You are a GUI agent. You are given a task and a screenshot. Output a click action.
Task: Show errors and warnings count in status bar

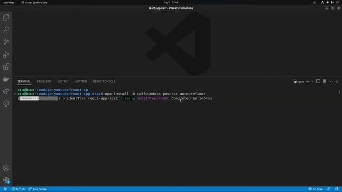[18, 189]
